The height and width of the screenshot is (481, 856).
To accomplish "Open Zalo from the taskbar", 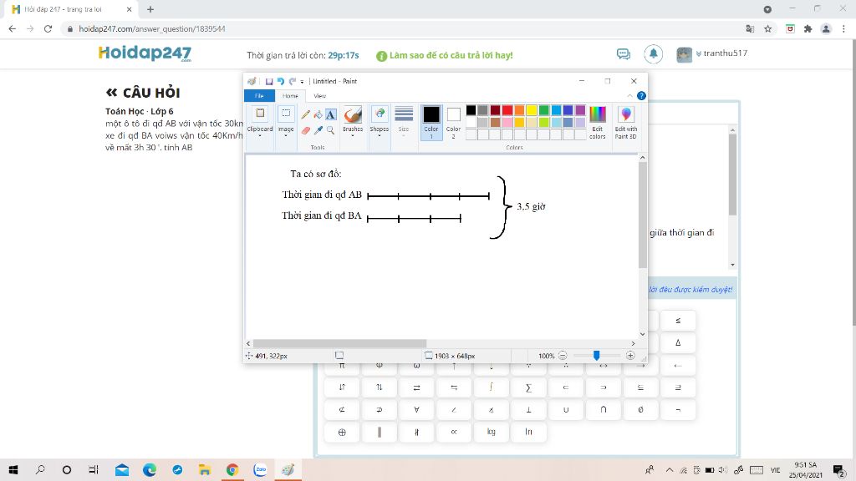I will (x=260, y=469).
